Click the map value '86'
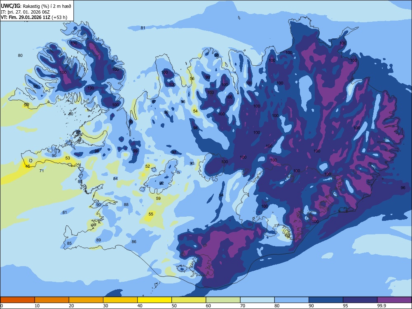 134,242
